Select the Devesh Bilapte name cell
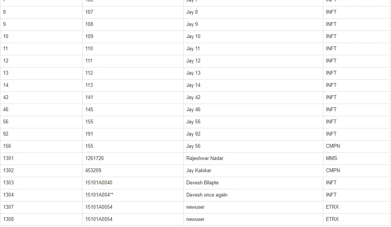Viewport: 391px width, 227px height. click(253, 183)
